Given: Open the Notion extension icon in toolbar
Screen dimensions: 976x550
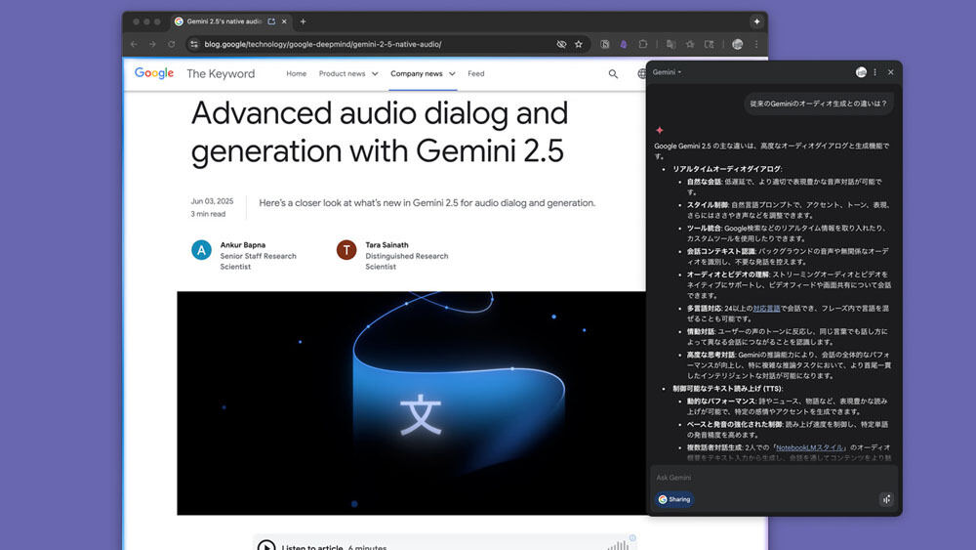Looking at the screenshot, I should (604, 44).
